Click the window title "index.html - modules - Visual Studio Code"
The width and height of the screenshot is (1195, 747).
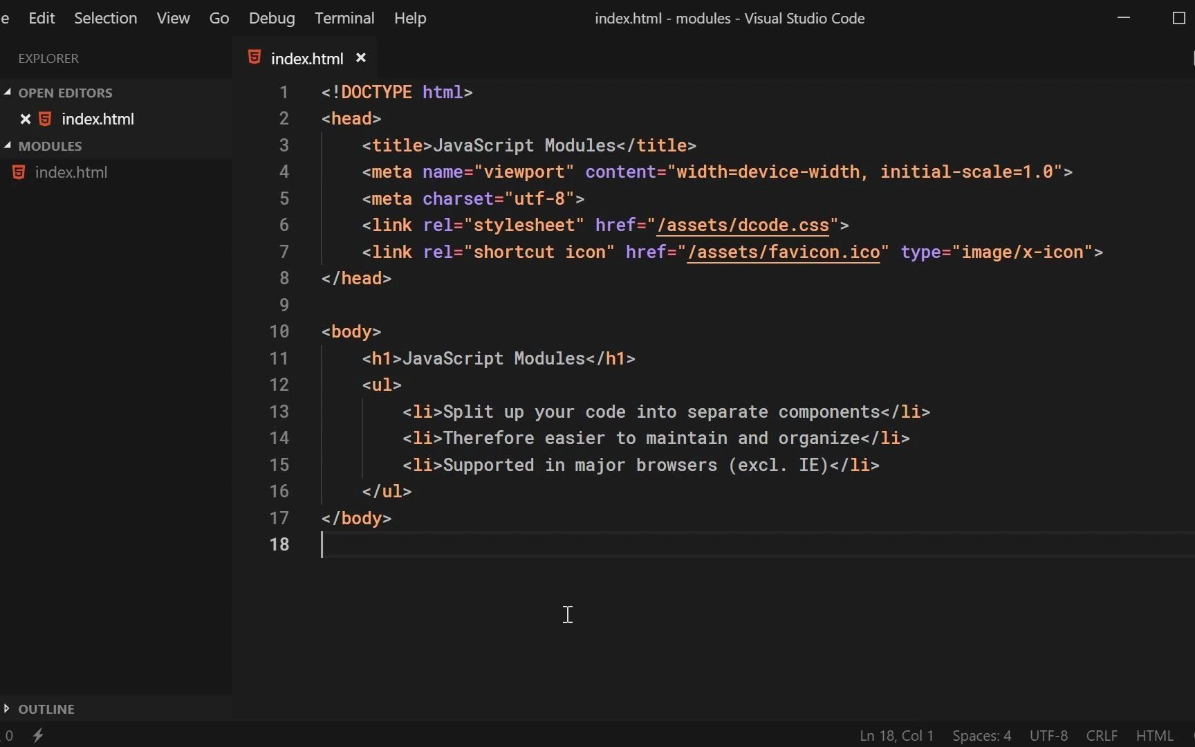tap(730, 18)
